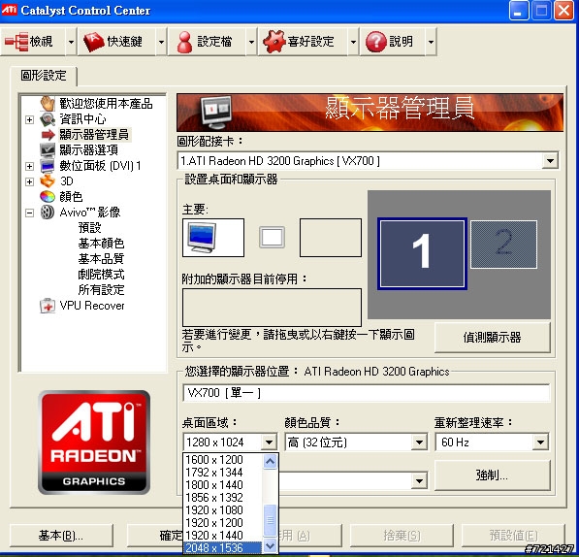The width and height of the screenshot is (579, 557).
Task: Click resolution list scroll down arrow
Action: 270,546
